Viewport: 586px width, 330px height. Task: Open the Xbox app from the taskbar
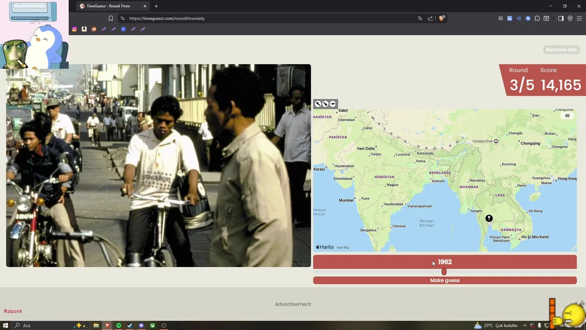tap(152, 325)
